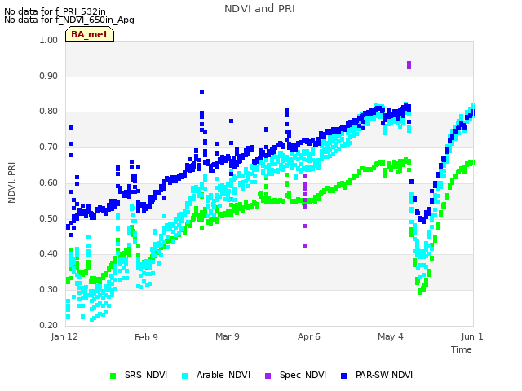Click the Jun 1 x-axis tick label

pos(472,336)
